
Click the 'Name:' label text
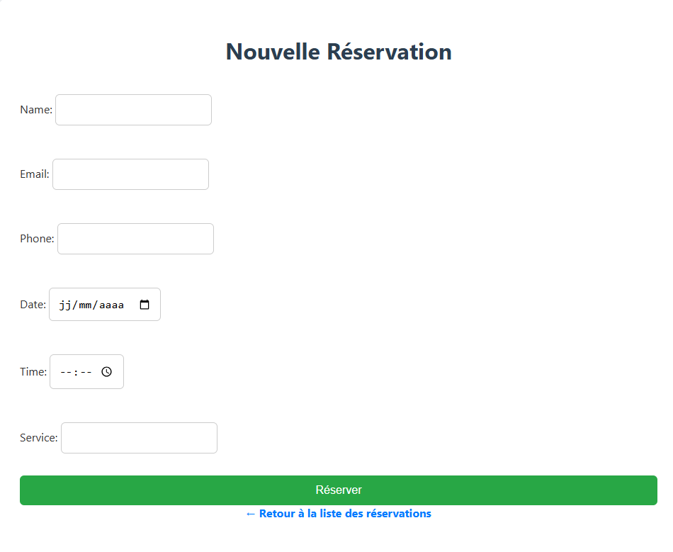coord(35,110)
